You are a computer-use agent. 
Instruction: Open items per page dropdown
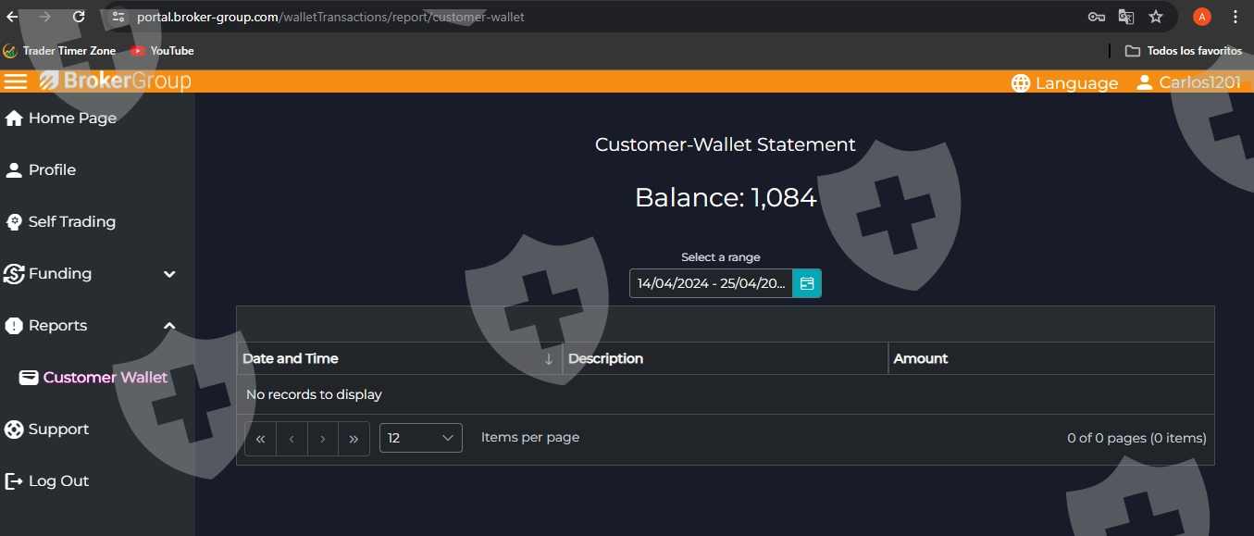(421, 438)
